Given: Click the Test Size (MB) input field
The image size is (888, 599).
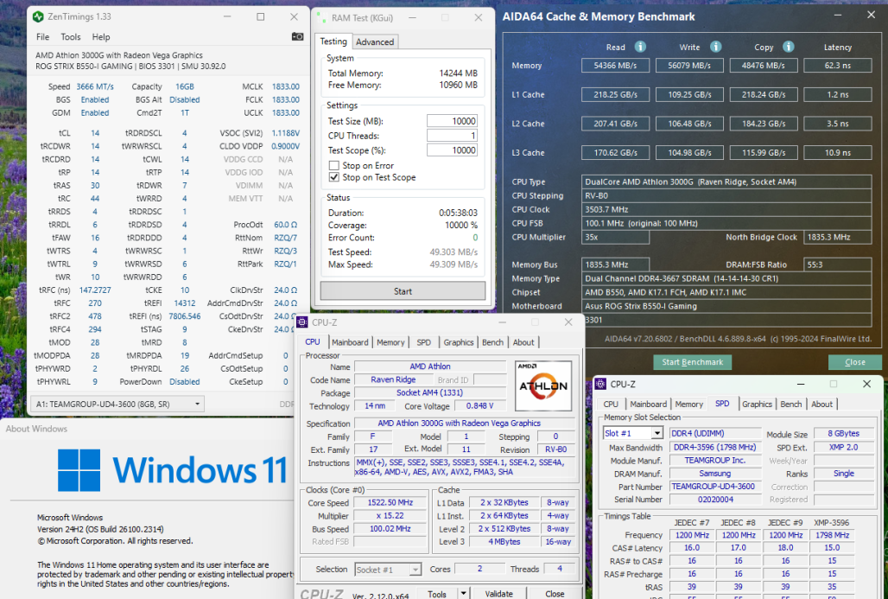Looking at the screenshot, I should click(452, 121).
